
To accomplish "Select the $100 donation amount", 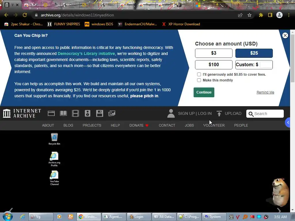I will pyautogui.click(x=214, y=65).
